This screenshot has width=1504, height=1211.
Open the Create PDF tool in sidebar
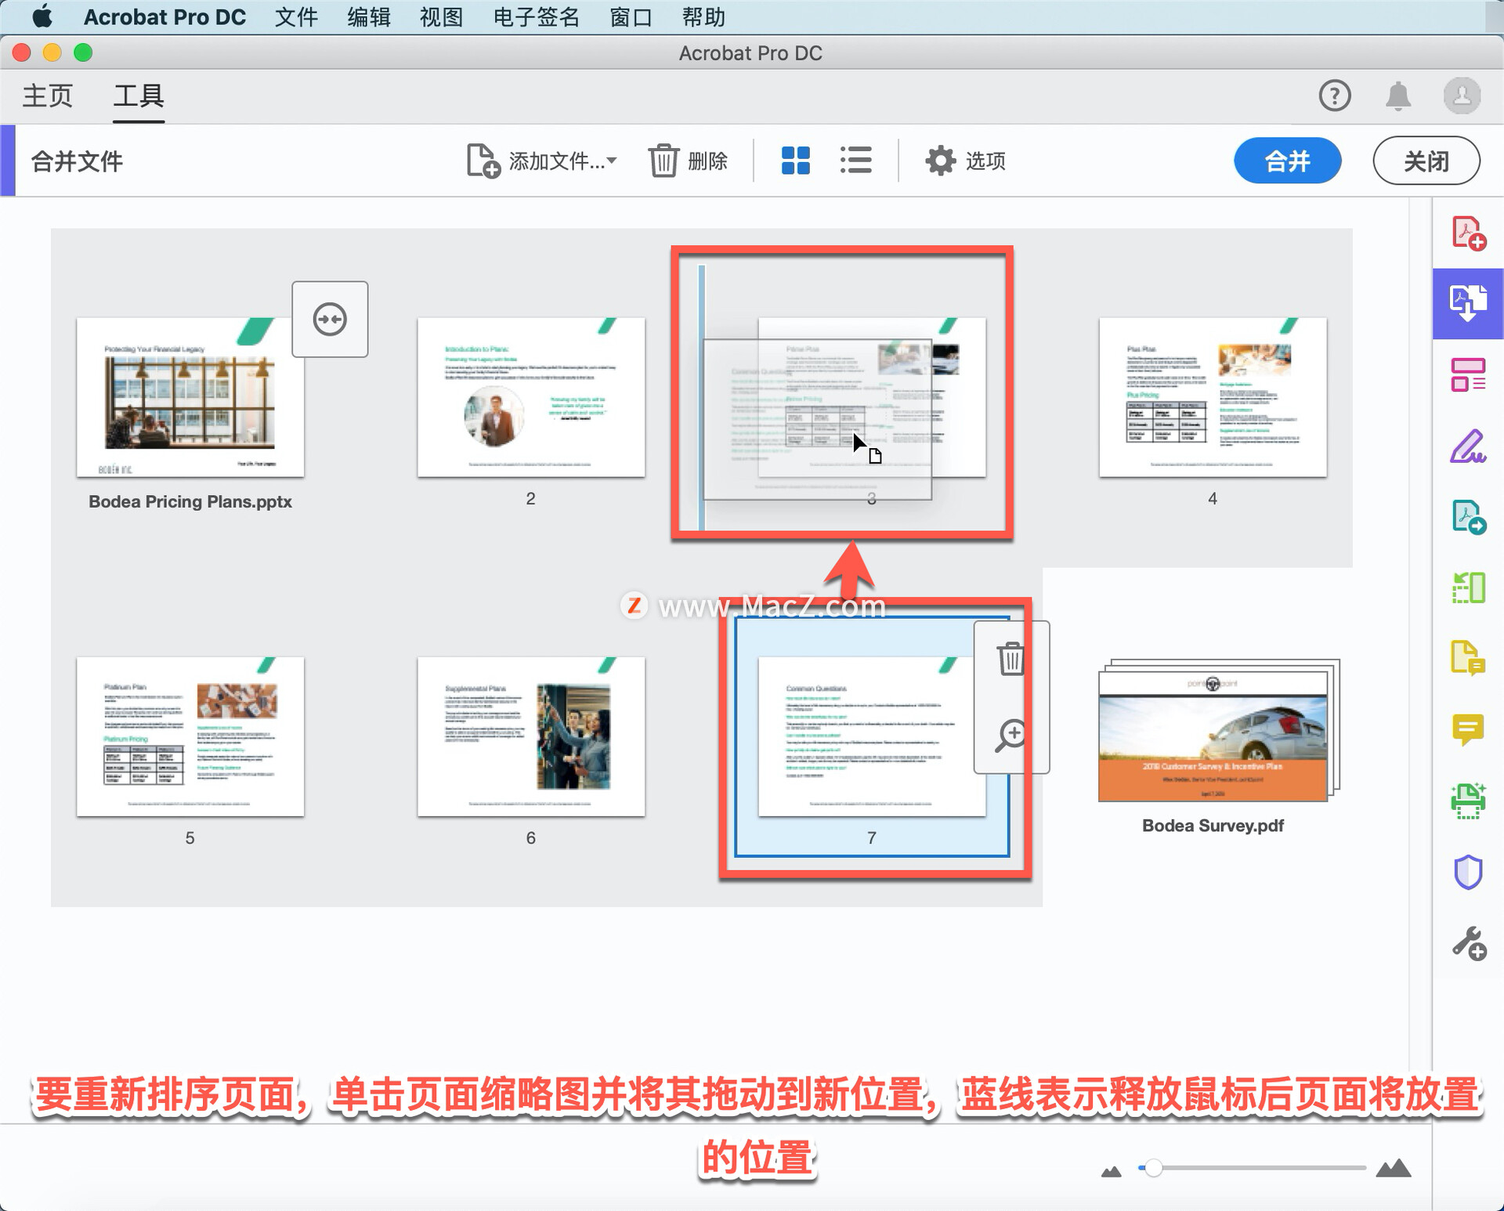(x=1468, y=233)
